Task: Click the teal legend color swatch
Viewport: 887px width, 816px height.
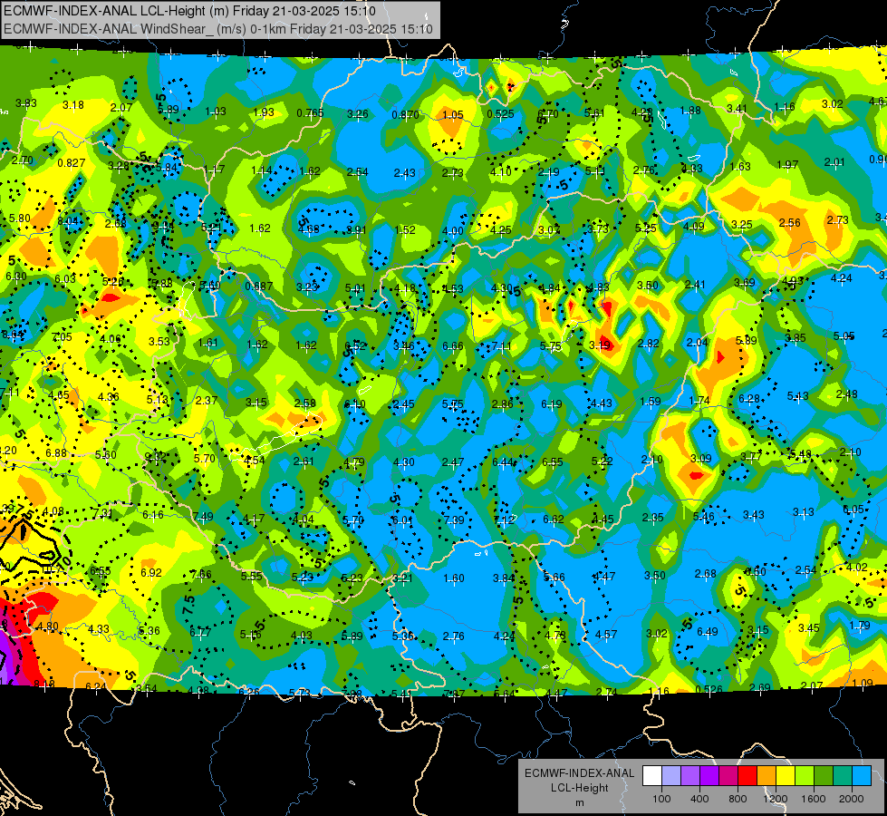Action: tap(843, 775)
